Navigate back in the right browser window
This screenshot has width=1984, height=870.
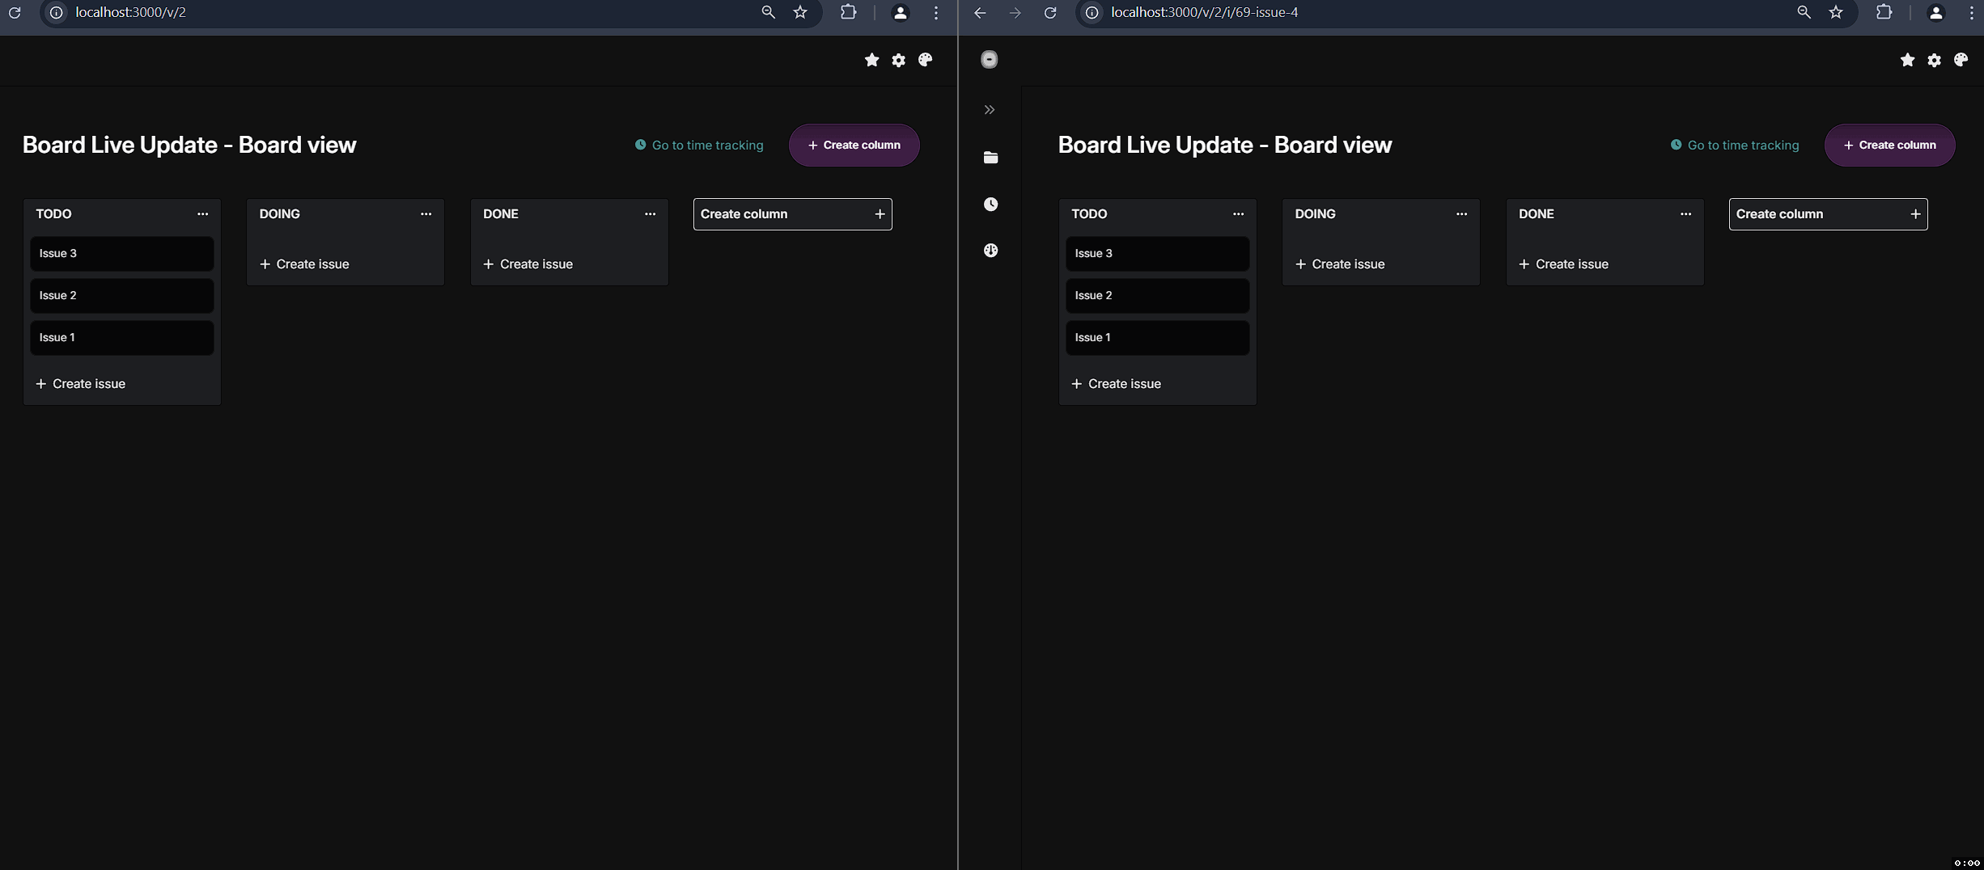(x=979, y=13)
